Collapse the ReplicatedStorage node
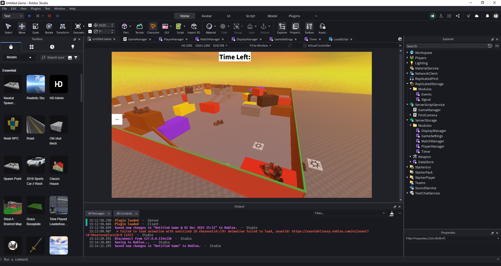 (407, 84)
